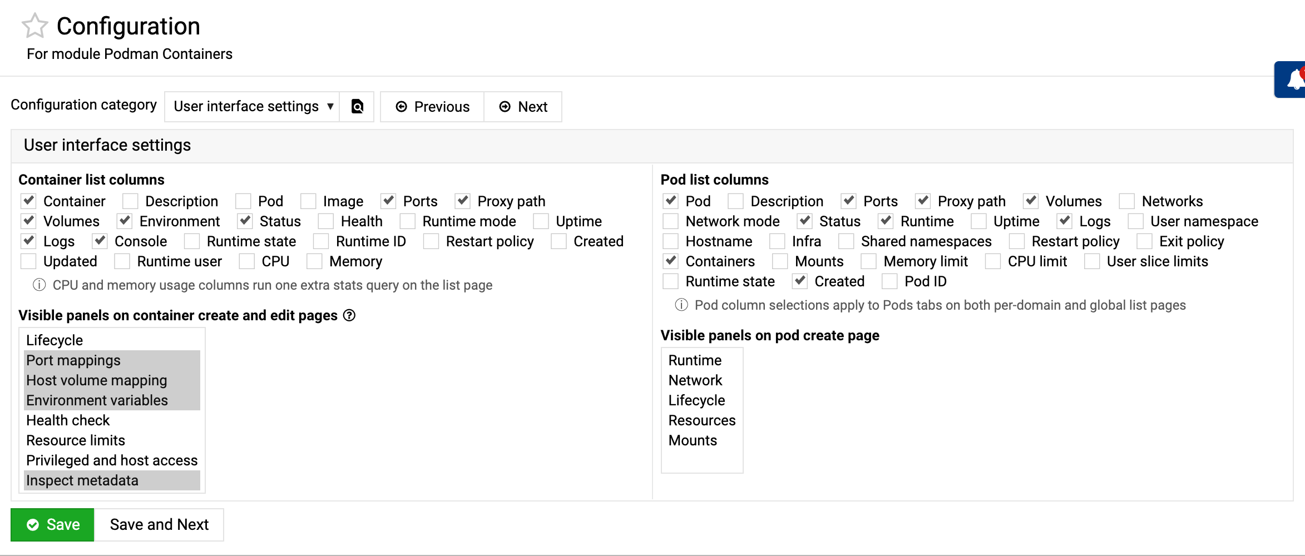The height and width of the screenshot is (556, 1305).
Task: Open the Configuration category dropdown
Action: point(253,106)
